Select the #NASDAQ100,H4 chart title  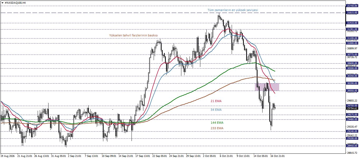15,2
